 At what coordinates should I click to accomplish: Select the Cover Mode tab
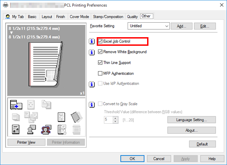click(x=79, y=17)
